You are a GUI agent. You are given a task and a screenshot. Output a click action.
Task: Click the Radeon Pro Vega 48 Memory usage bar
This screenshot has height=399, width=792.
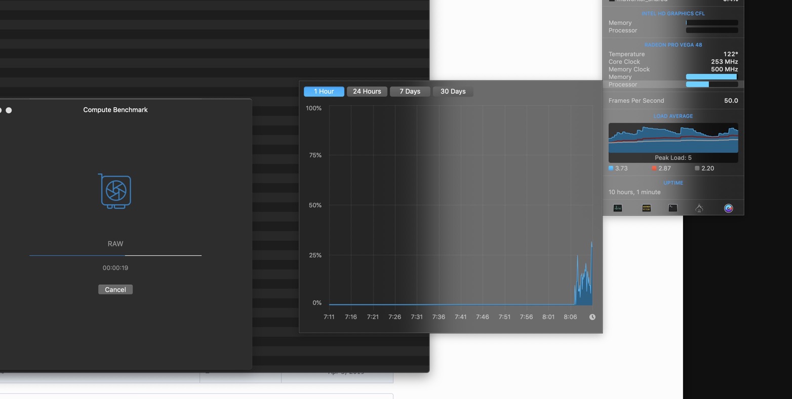click(711, 77)
